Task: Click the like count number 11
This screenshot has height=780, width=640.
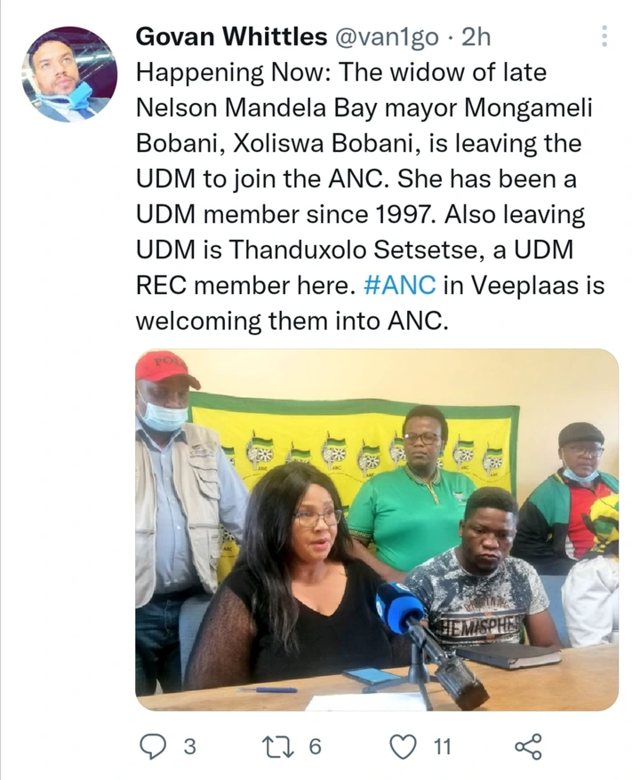Action: 442,746
